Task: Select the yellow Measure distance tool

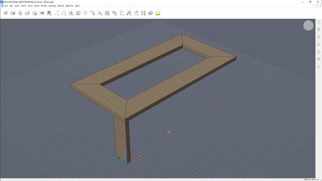Action: [158, 13]
